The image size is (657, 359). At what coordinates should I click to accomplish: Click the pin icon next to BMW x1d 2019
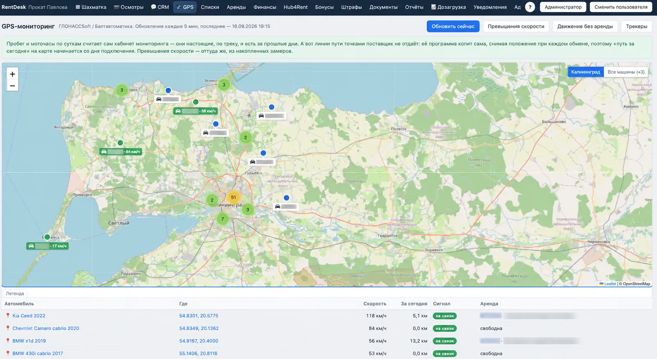[8, 341]
